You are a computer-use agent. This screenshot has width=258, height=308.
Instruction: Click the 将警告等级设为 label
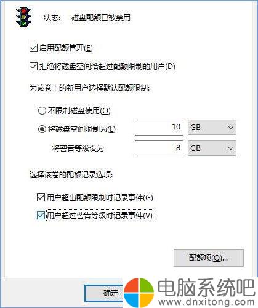[x=78, y=148]
